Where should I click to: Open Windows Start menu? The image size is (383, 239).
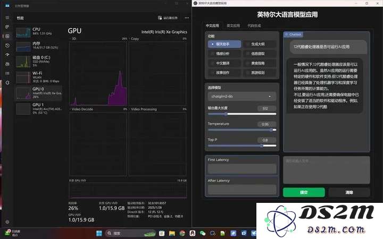[99, 233]
